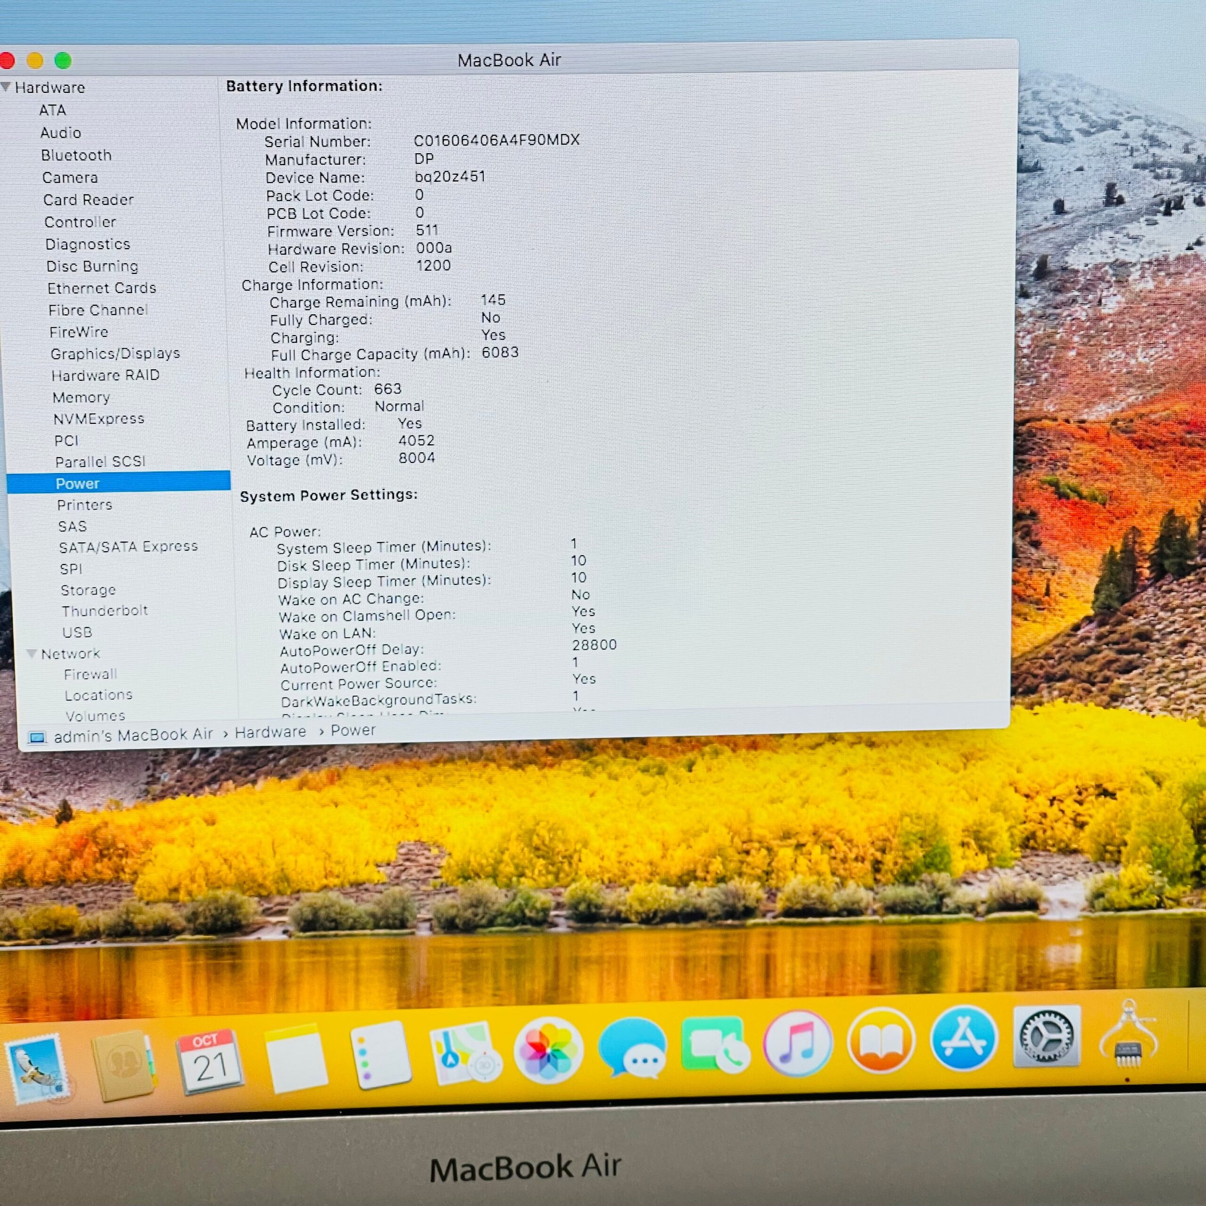1206x1206 pixels.
Task: Open Calendar showing Oct 21
Action: [x=210, y=1062]
